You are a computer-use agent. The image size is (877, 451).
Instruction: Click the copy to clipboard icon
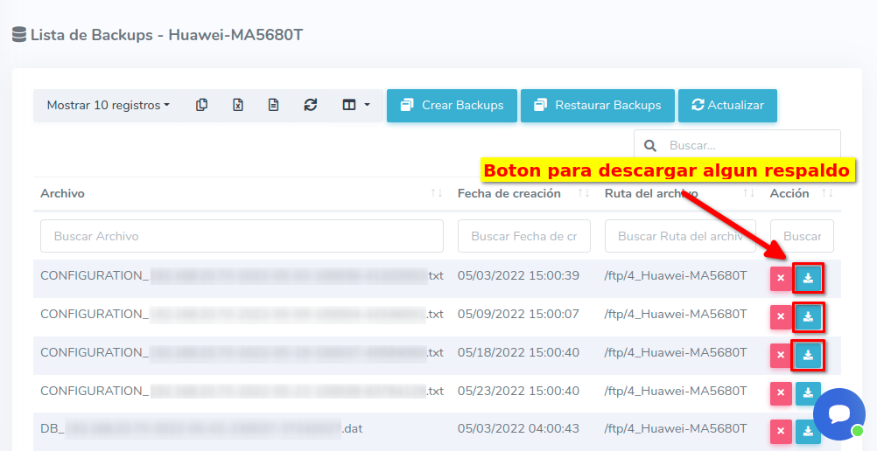point(202,105)
